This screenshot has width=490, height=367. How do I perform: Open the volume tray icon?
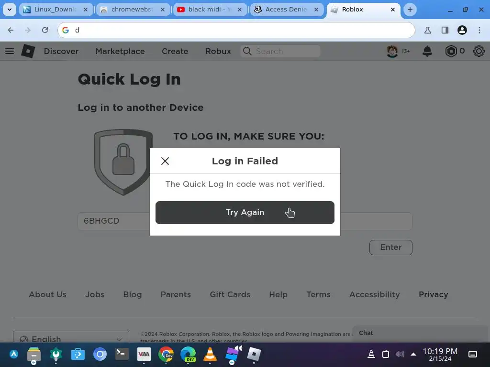coord(400,354)
